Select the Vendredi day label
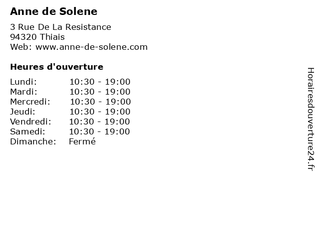Screen dimensions: 319x239 (x=31, y=121)
